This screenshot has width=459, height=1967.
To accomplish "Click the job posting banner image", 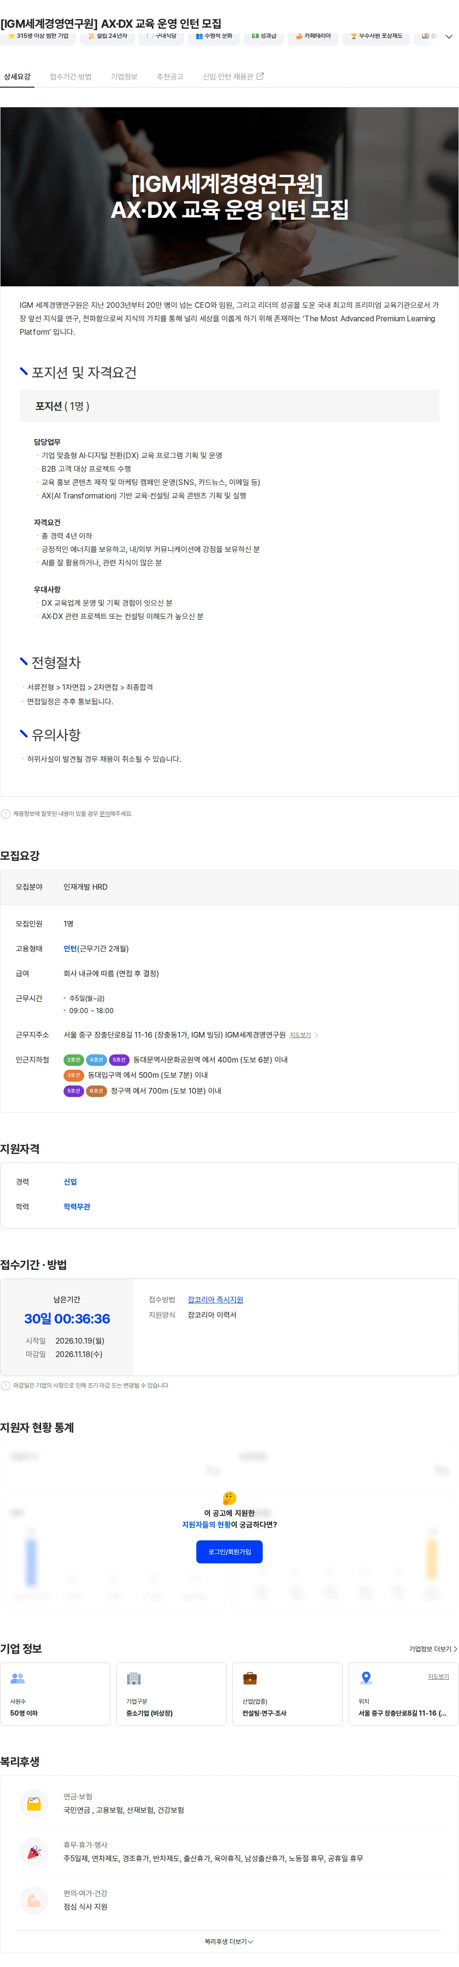I will [229, 196].
